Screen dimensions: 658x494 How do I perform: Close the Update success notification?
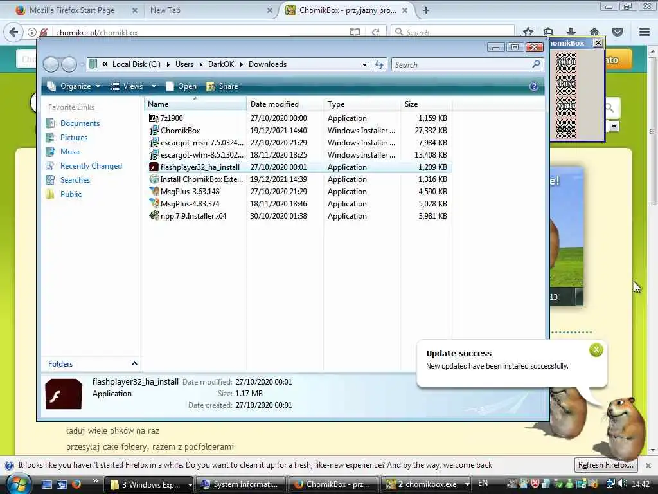point(596,350)
